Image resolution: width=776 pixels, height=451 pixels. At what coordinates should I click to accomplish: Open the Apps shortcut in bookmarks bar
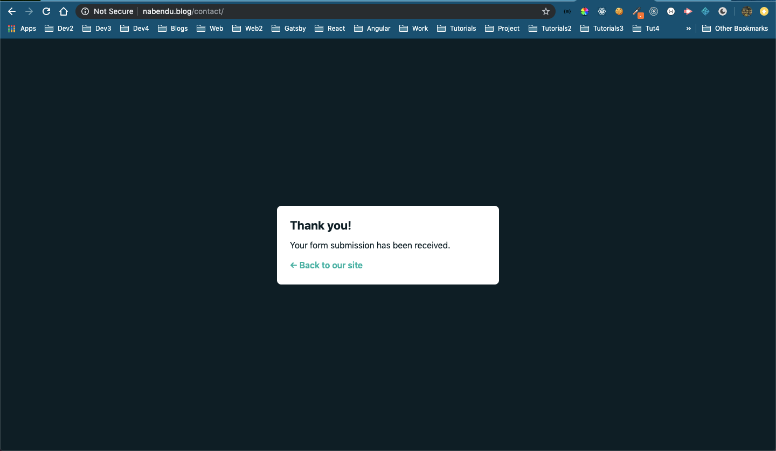(x=22, y=29)
